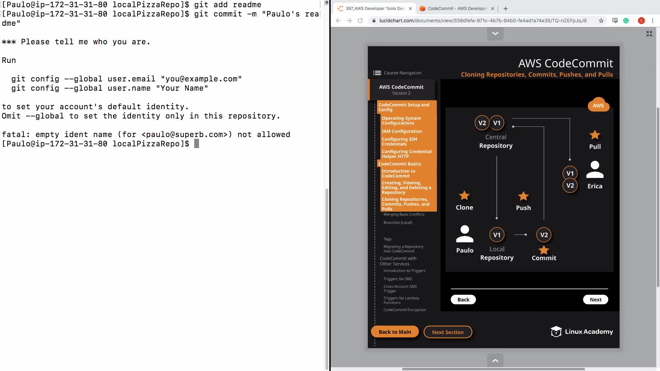Click the exit fullscreen icon in Lucidchart
Screen dimensions: 660x371
tap(649, 34)
